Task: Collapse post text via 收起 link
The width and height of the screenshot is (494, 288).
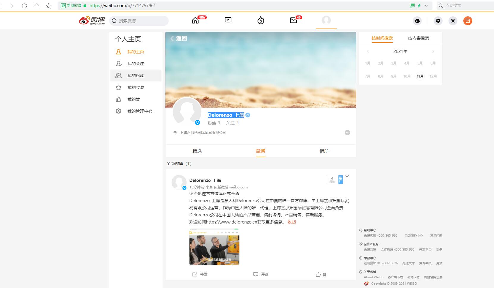Action: click(292, 222)
